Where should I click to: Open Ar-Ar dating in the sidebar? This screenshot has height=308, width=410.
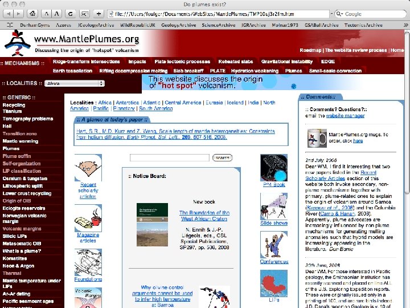(x=16, y=294)
